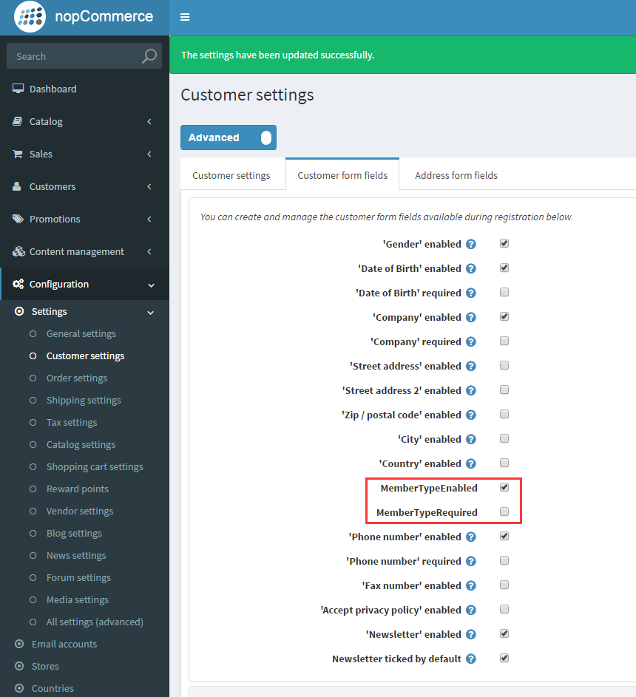The width and height of the screenshot is (636, 697).
Task: Open the Countries menu item
Action: (x=53, y=689)
